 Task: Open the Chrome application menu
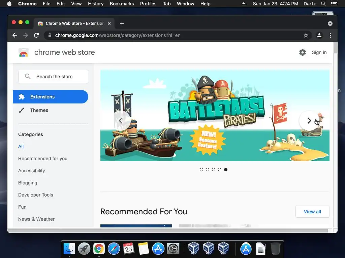(27, 4)
